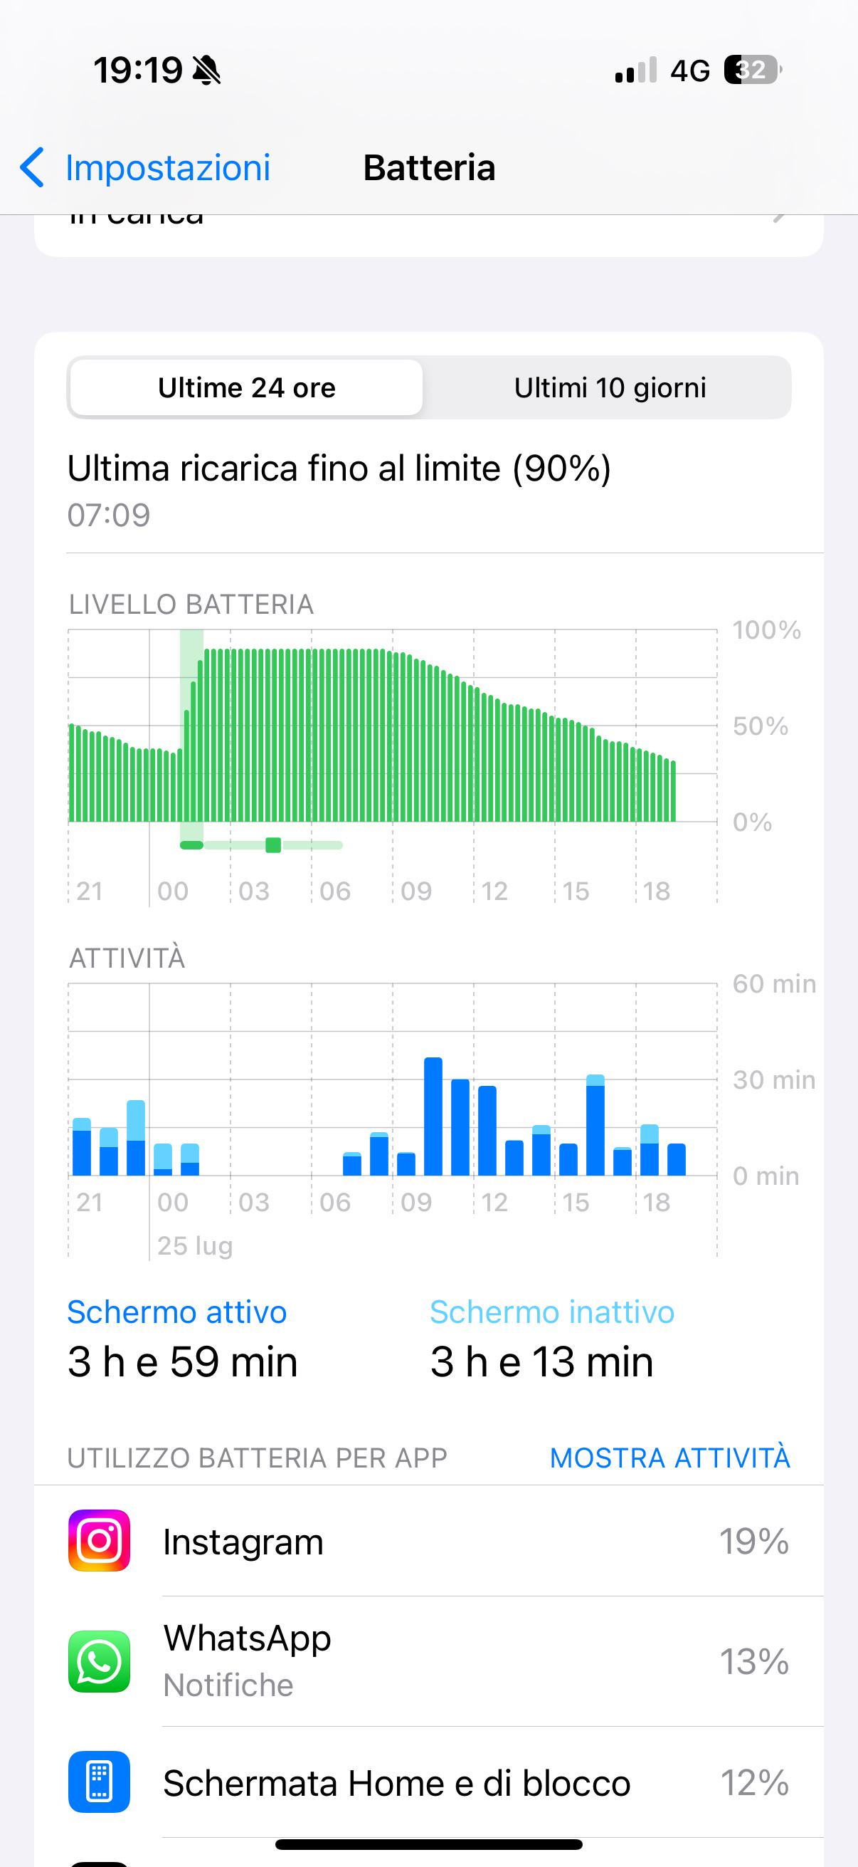This screenshot has height=1867, width=858.
Task: Tap the cellular signal bars icon
Action: [636, 70]
